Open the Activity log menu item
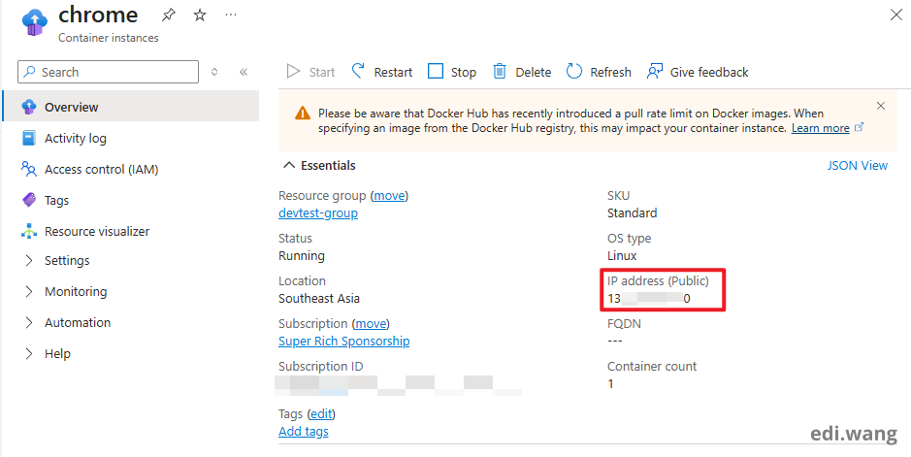The width and height of the screenshot is (911, 457). tap(75, 138)
